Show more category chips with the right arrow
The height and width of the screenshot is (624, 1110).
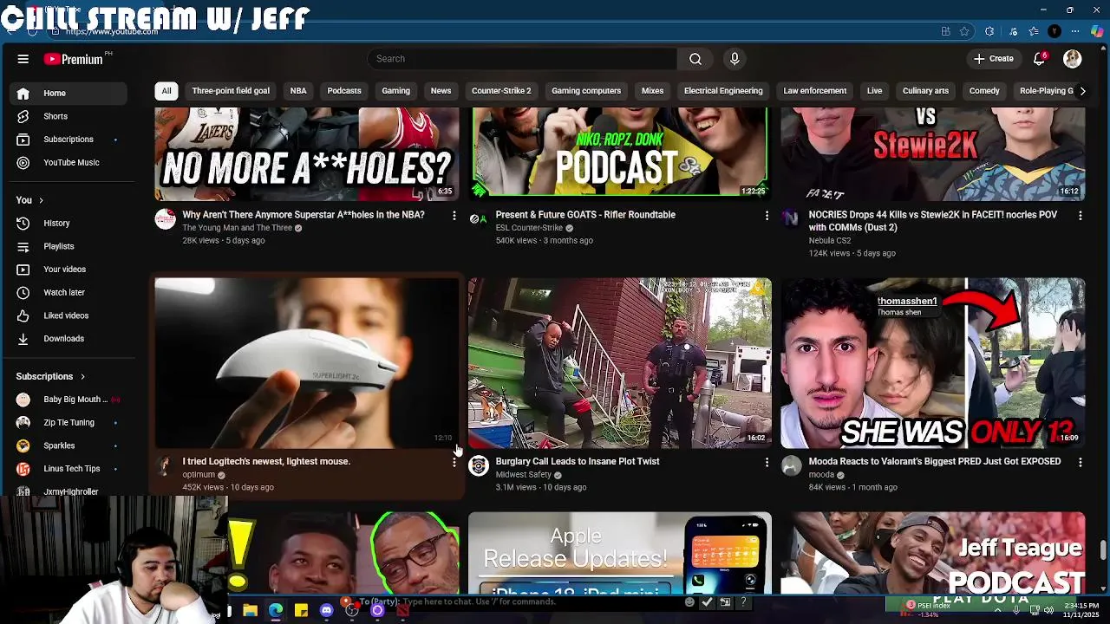1082,91
